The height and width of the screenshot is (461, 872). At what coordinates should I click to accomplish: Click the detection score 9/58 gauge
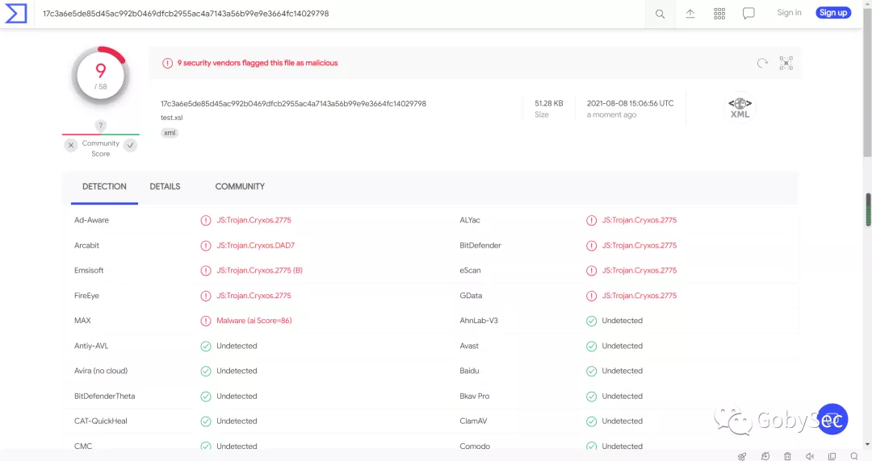(x=101, y=77)
